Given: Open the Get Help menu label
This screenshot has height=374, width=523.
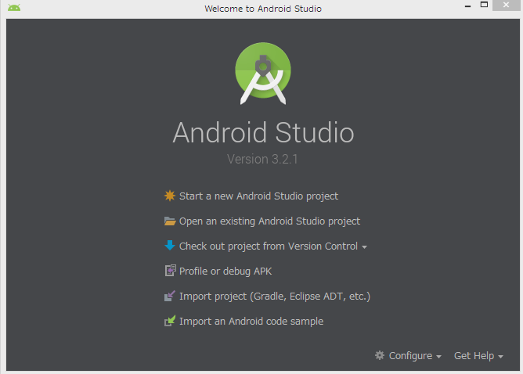Looking at the screenshot, I should tap(474, 356).
